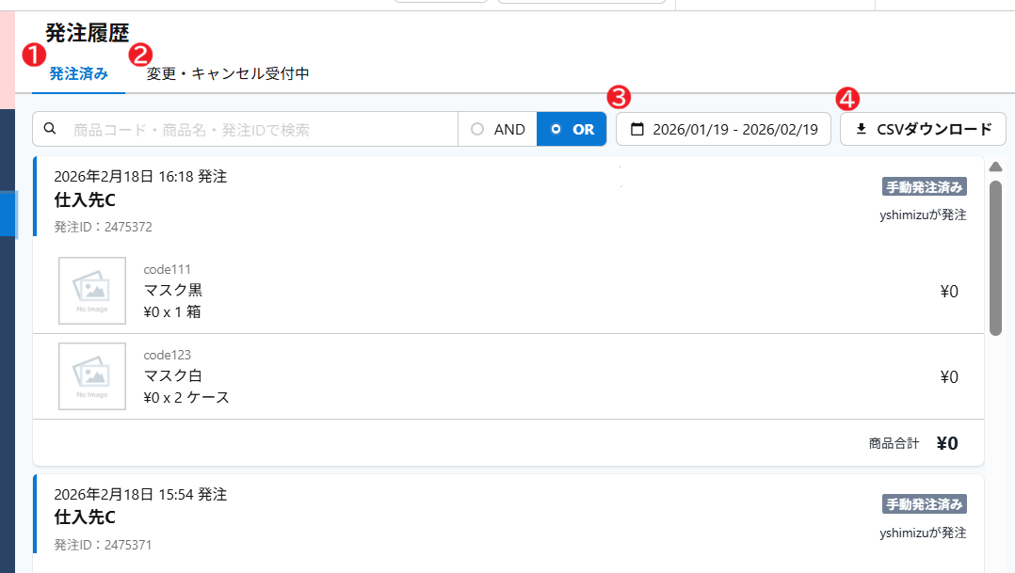Click the No Image placeholder for マスク黒

coord(92,291)
